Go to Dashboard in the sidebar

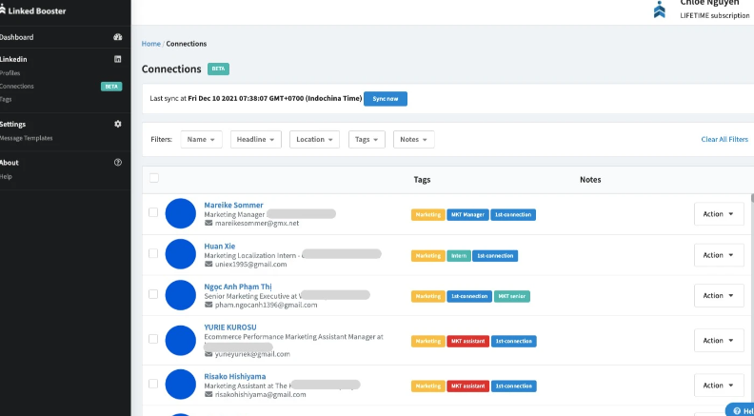pyautogui.click(x=17, y=37)
